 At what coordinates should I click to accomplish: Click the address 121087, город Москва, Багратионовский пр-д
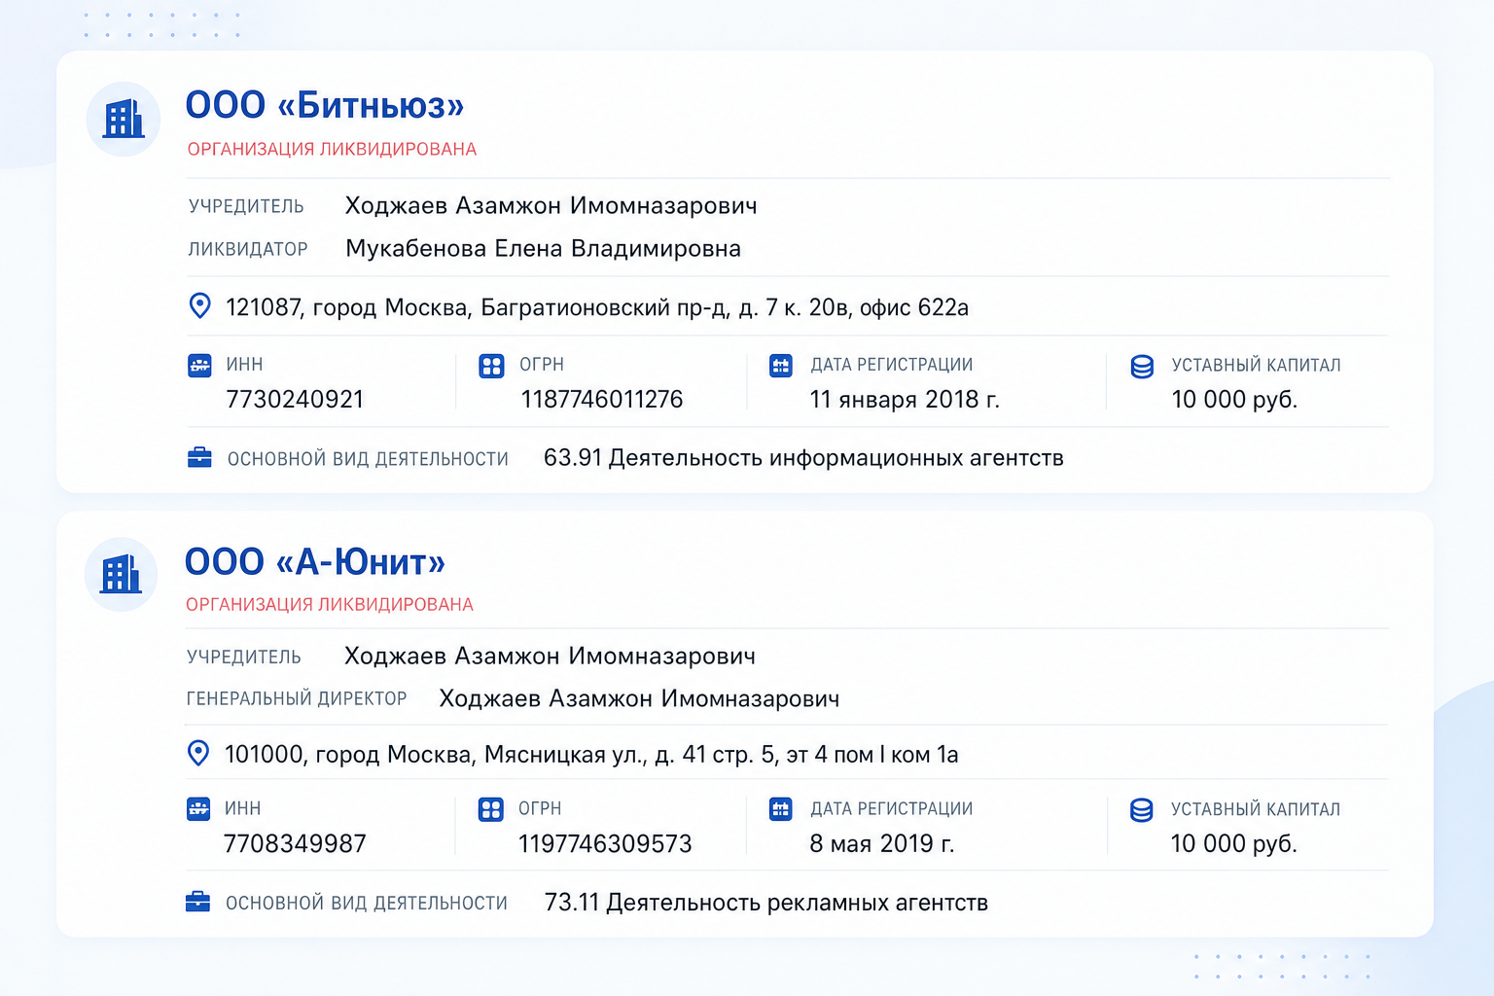597,307
